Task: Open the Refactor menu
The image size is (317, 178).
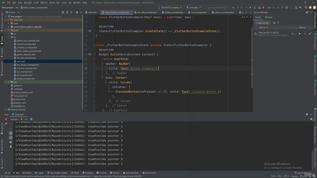Action: click(44, 2)
